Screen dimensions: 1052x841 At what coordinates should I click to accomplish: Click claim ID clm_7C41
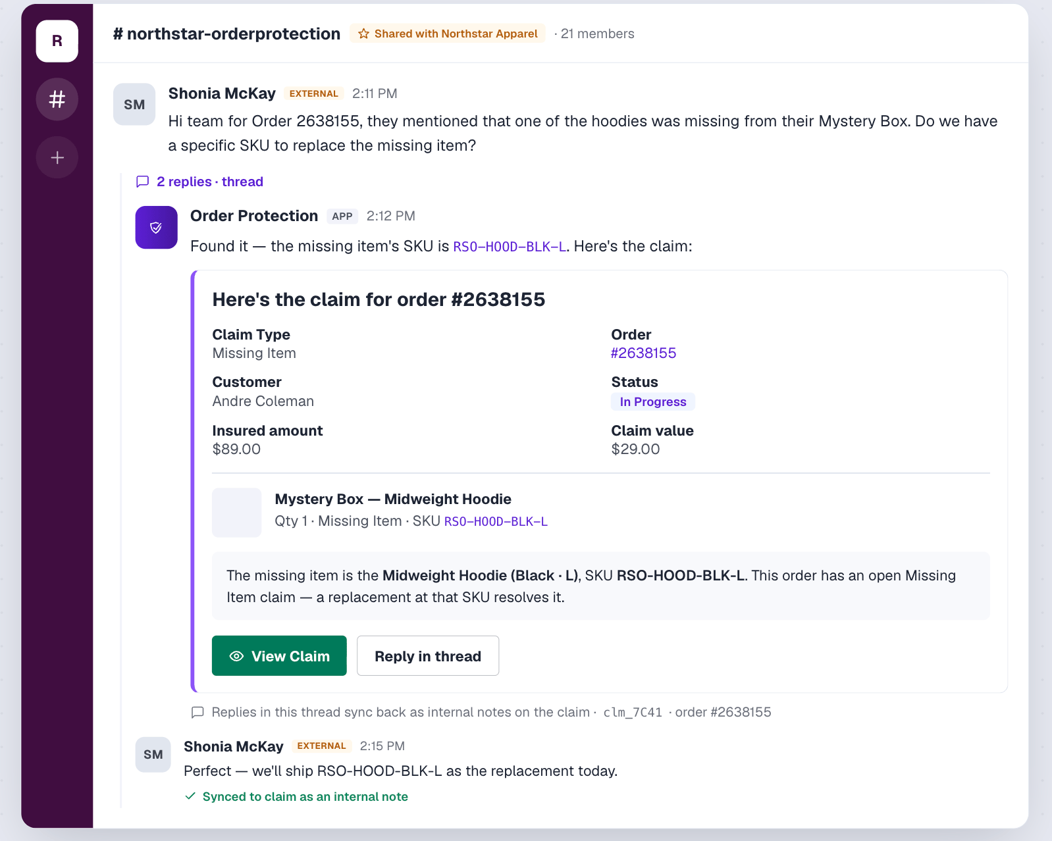coord(633,712)
